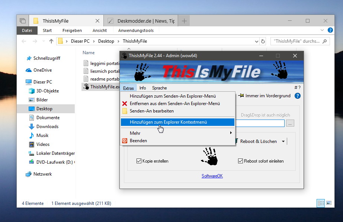Choose Beenden to quit ThisIsMyFile
343x222 pixels.
[x=177, y=141]
